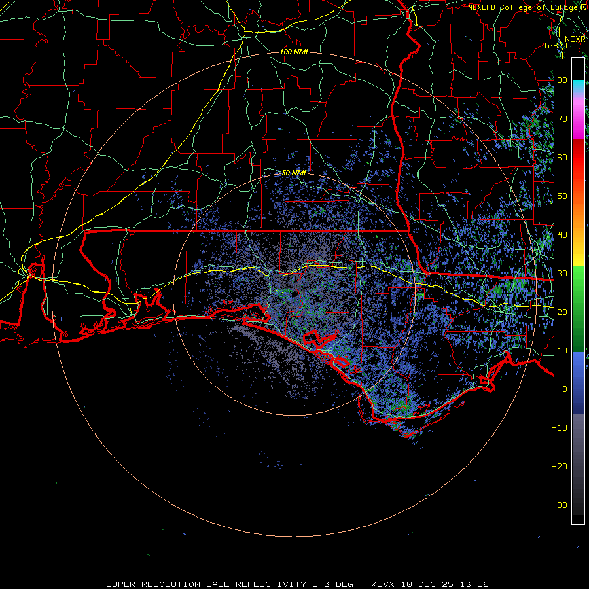
Task: Click the -20 value on the dBZ scale
Action: click(560, 467)
